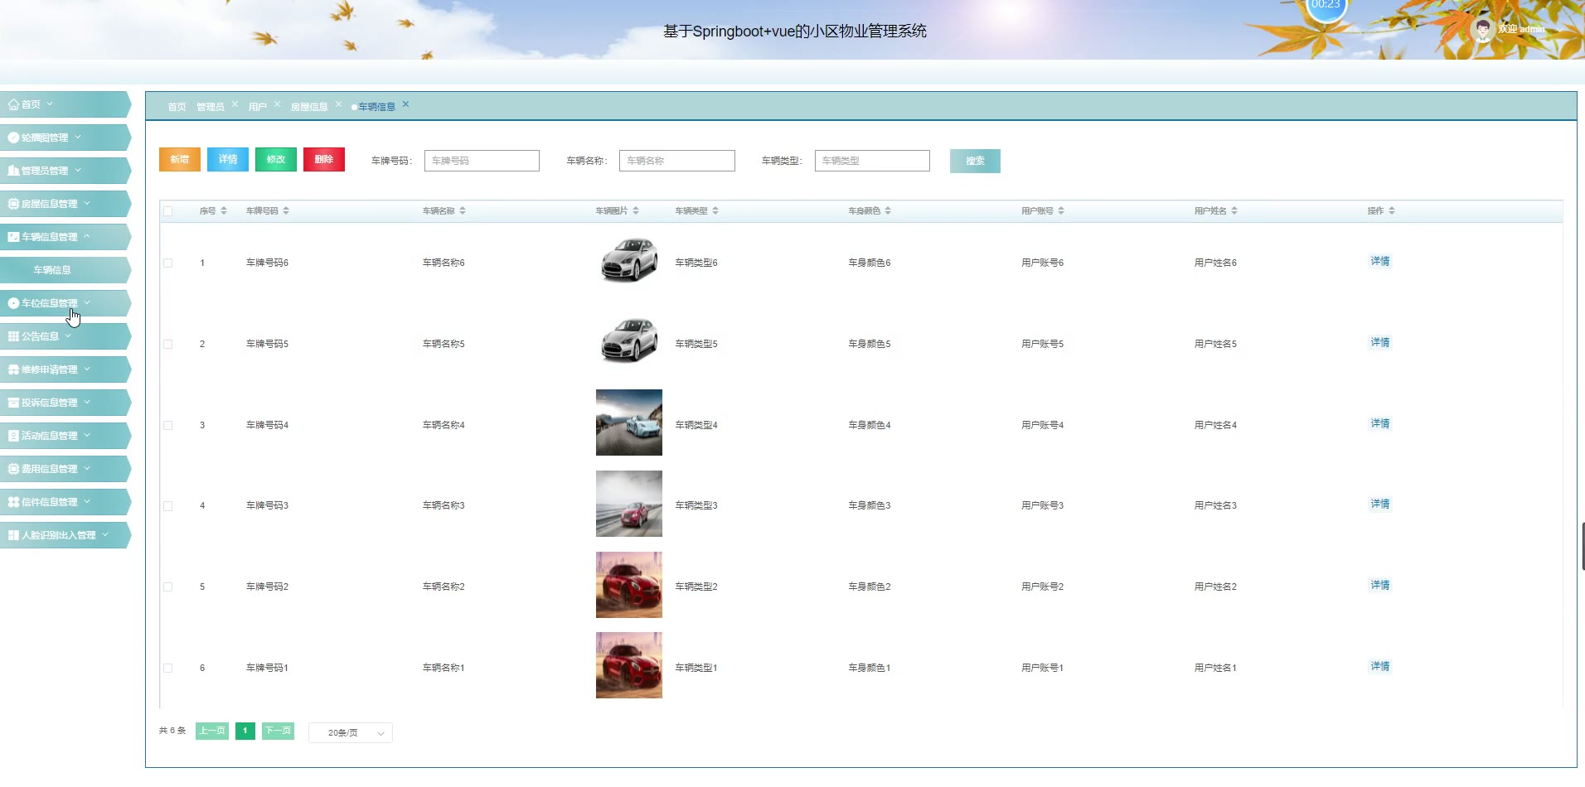Image resolution: width=1585 pixels, height=787 pixels.
Task: Switch to the 管理员 tab
Action: click(x=210, y=107)
